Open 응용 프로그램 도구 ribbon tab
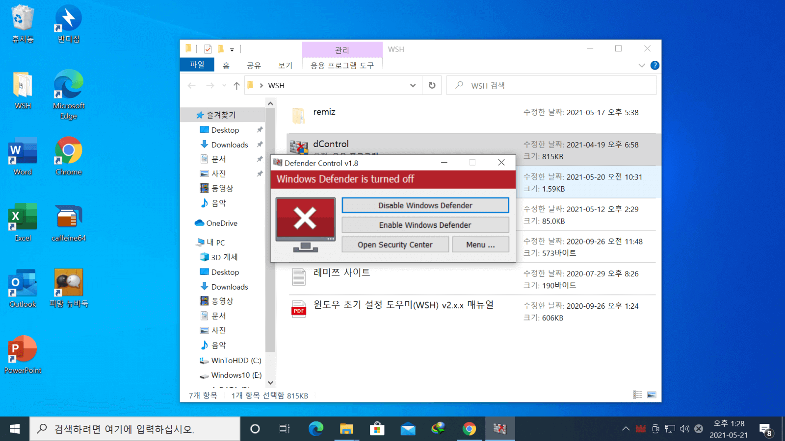Image resolution: width=785 pixels, height=441 pixels. pyautogui.click(x=342, y=65)
